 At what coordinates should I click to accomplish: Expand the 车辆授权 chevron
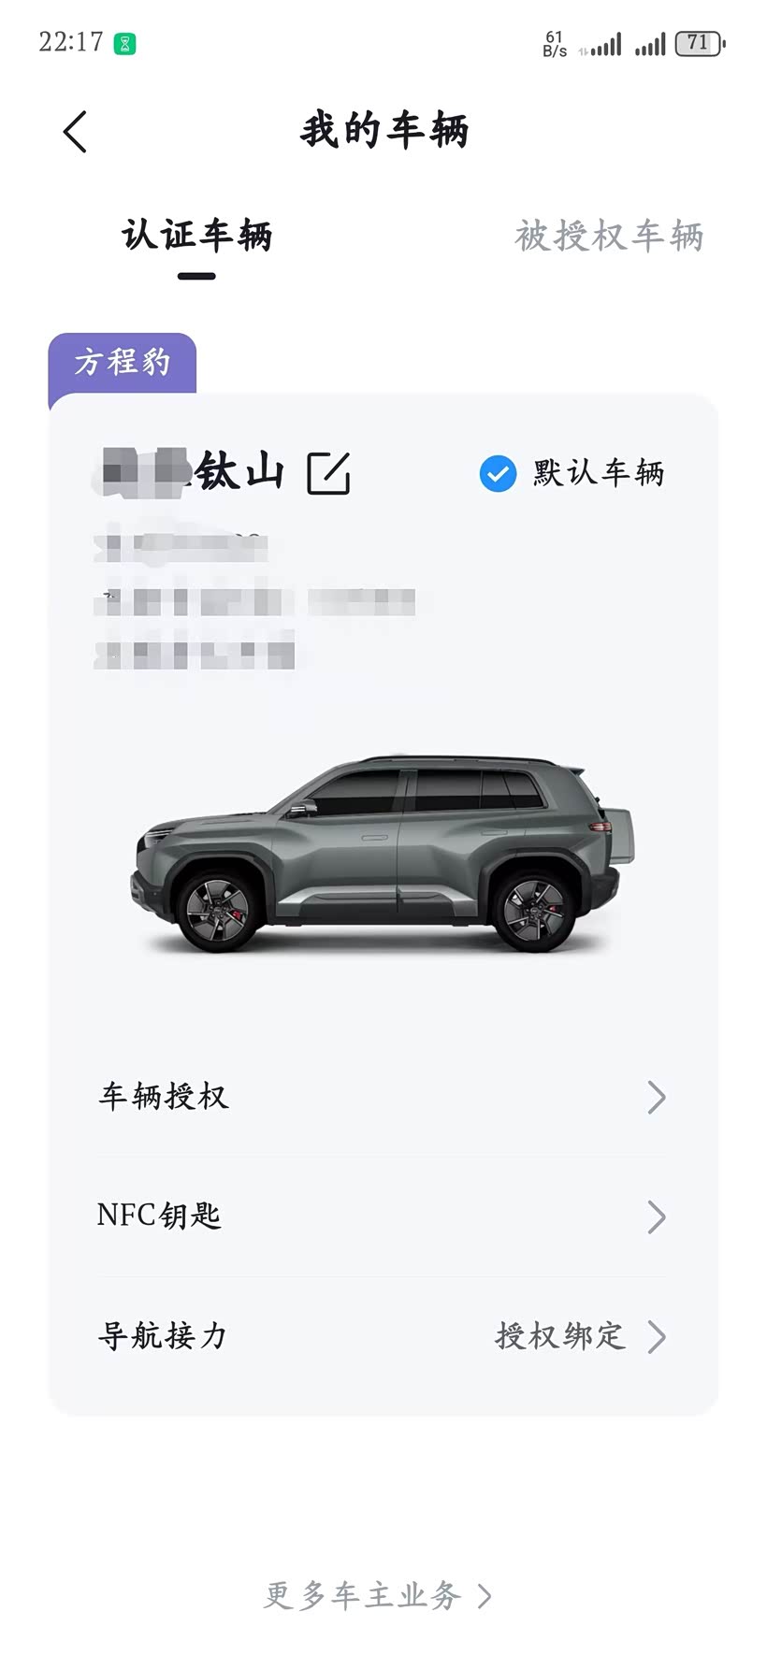click(657, 1097)
